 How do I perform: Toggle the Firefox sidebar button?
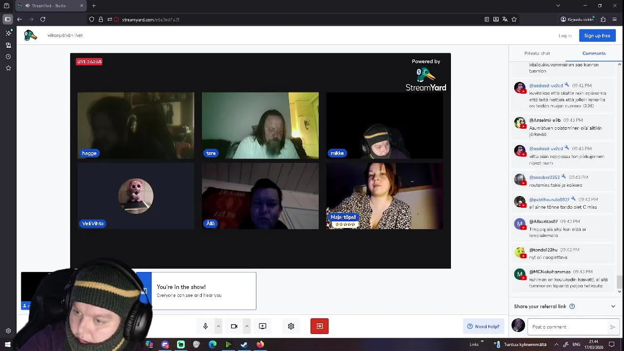(8, 19)
